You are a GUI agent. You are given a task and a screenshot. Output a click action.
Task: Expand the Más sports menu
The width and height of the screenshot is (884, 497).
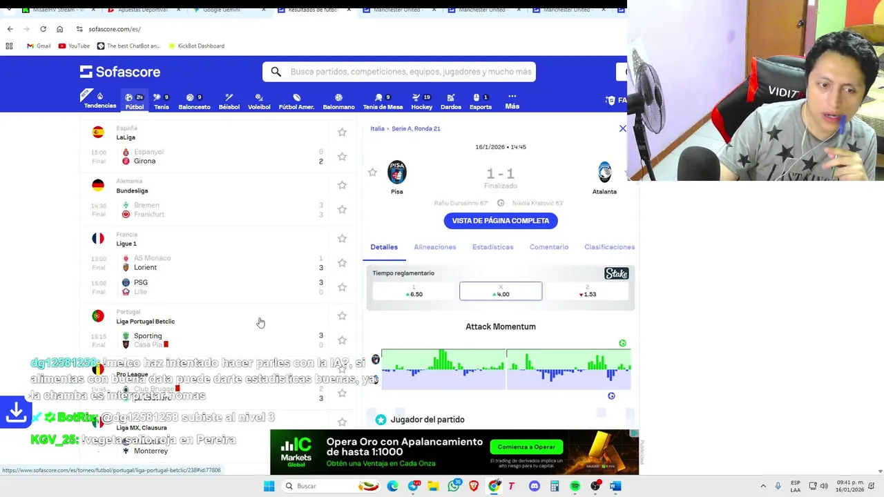tap(512, 101)
